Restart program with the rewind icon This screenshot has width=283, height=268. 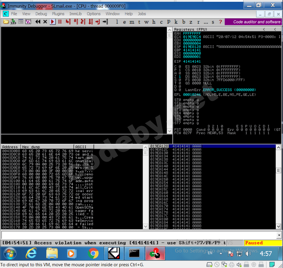tap(38, 22)
